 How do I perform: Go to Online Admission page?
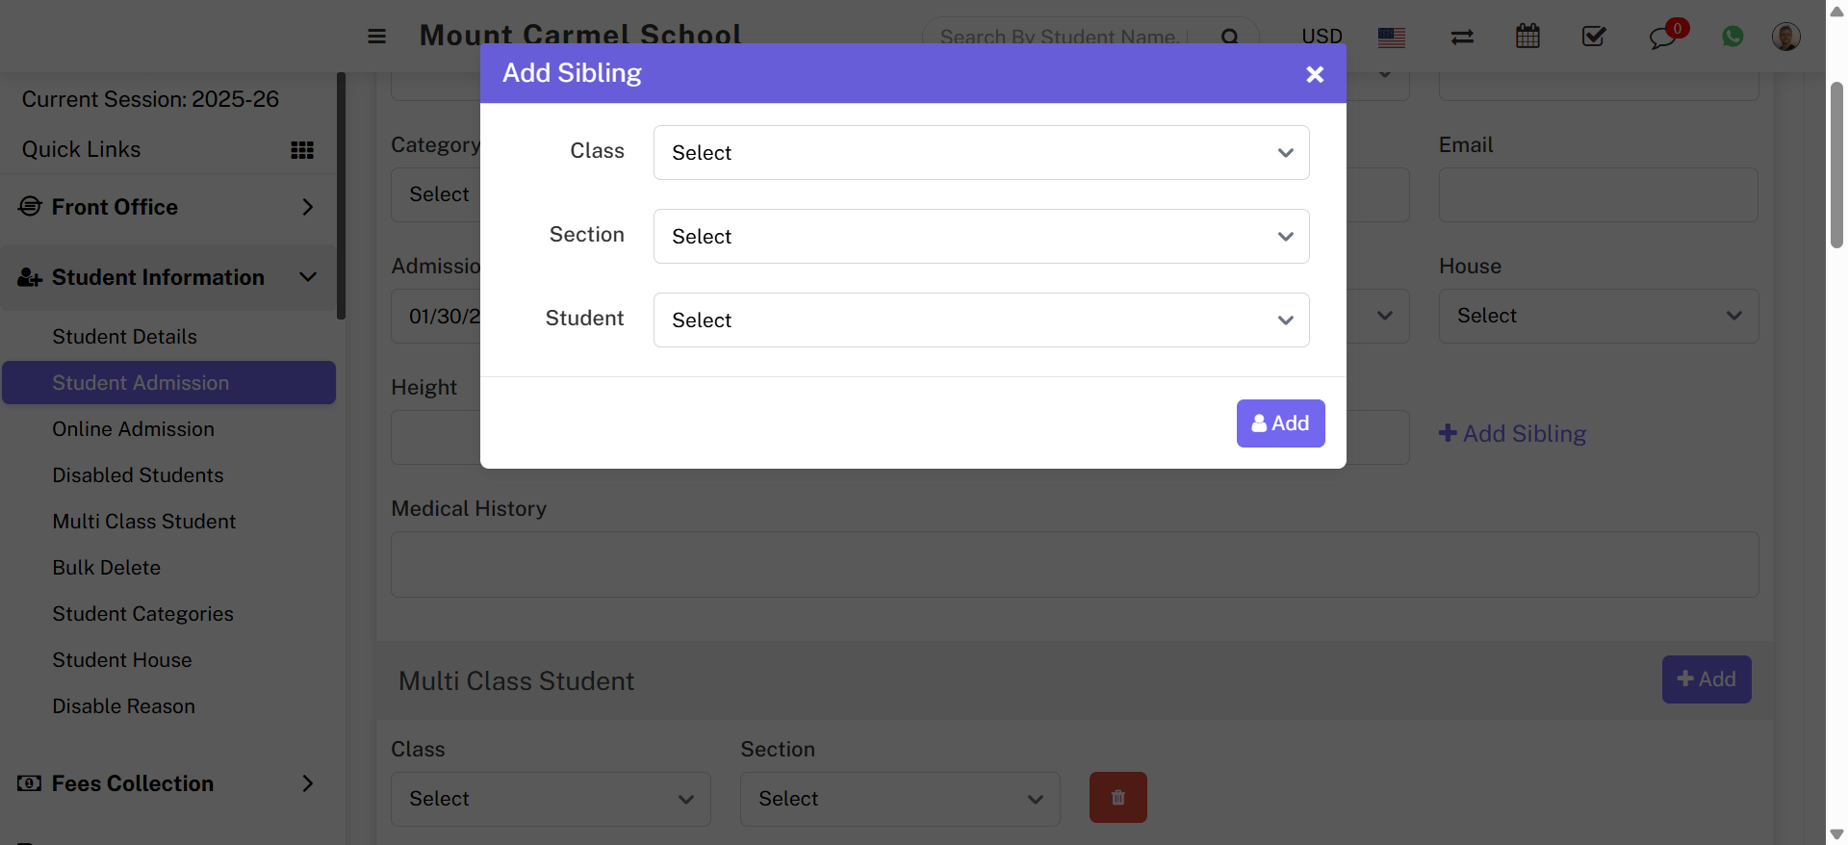click(x=133, y=429)
